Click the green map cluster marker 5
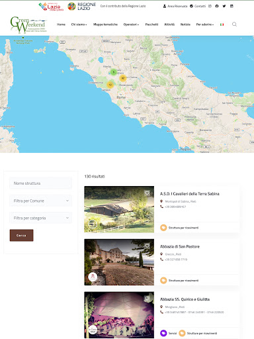Image resolution: width=254 pixels, height=339 pixels. 113,72
